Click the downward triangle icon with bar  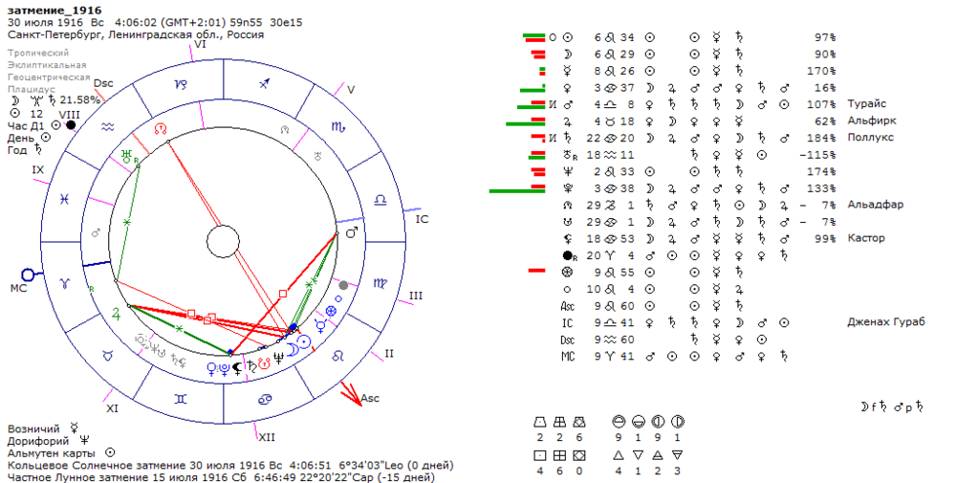tap(677, 455)
